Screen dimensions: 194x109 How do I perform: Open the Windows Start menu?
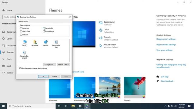coord(3,106)
